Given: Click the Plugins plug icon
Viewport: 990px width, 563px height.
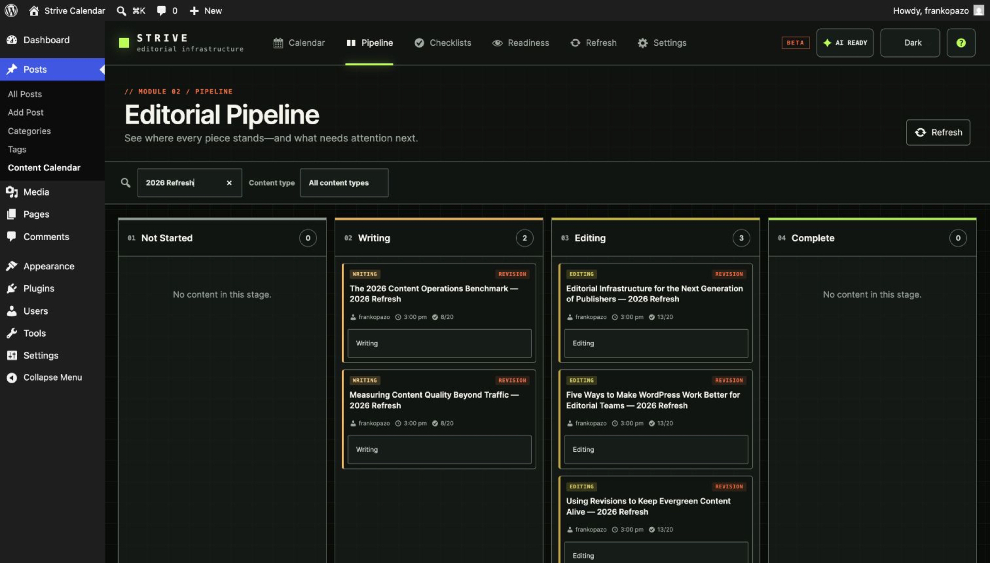Looking at the screenshot, I should point(12,288).
